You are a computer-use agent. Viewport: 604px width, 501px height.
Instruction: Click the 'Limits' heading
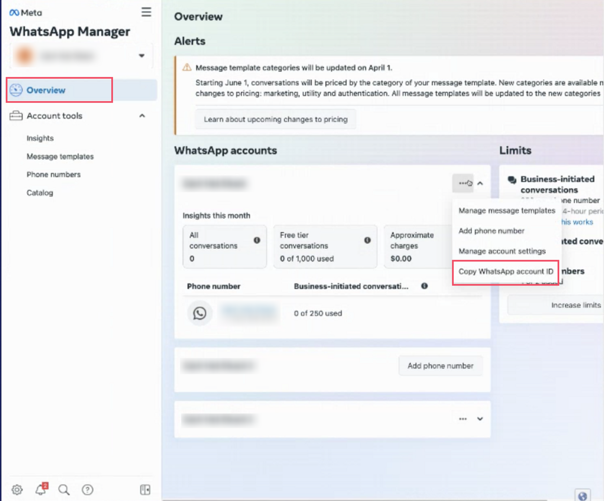[x=515, y=150]
